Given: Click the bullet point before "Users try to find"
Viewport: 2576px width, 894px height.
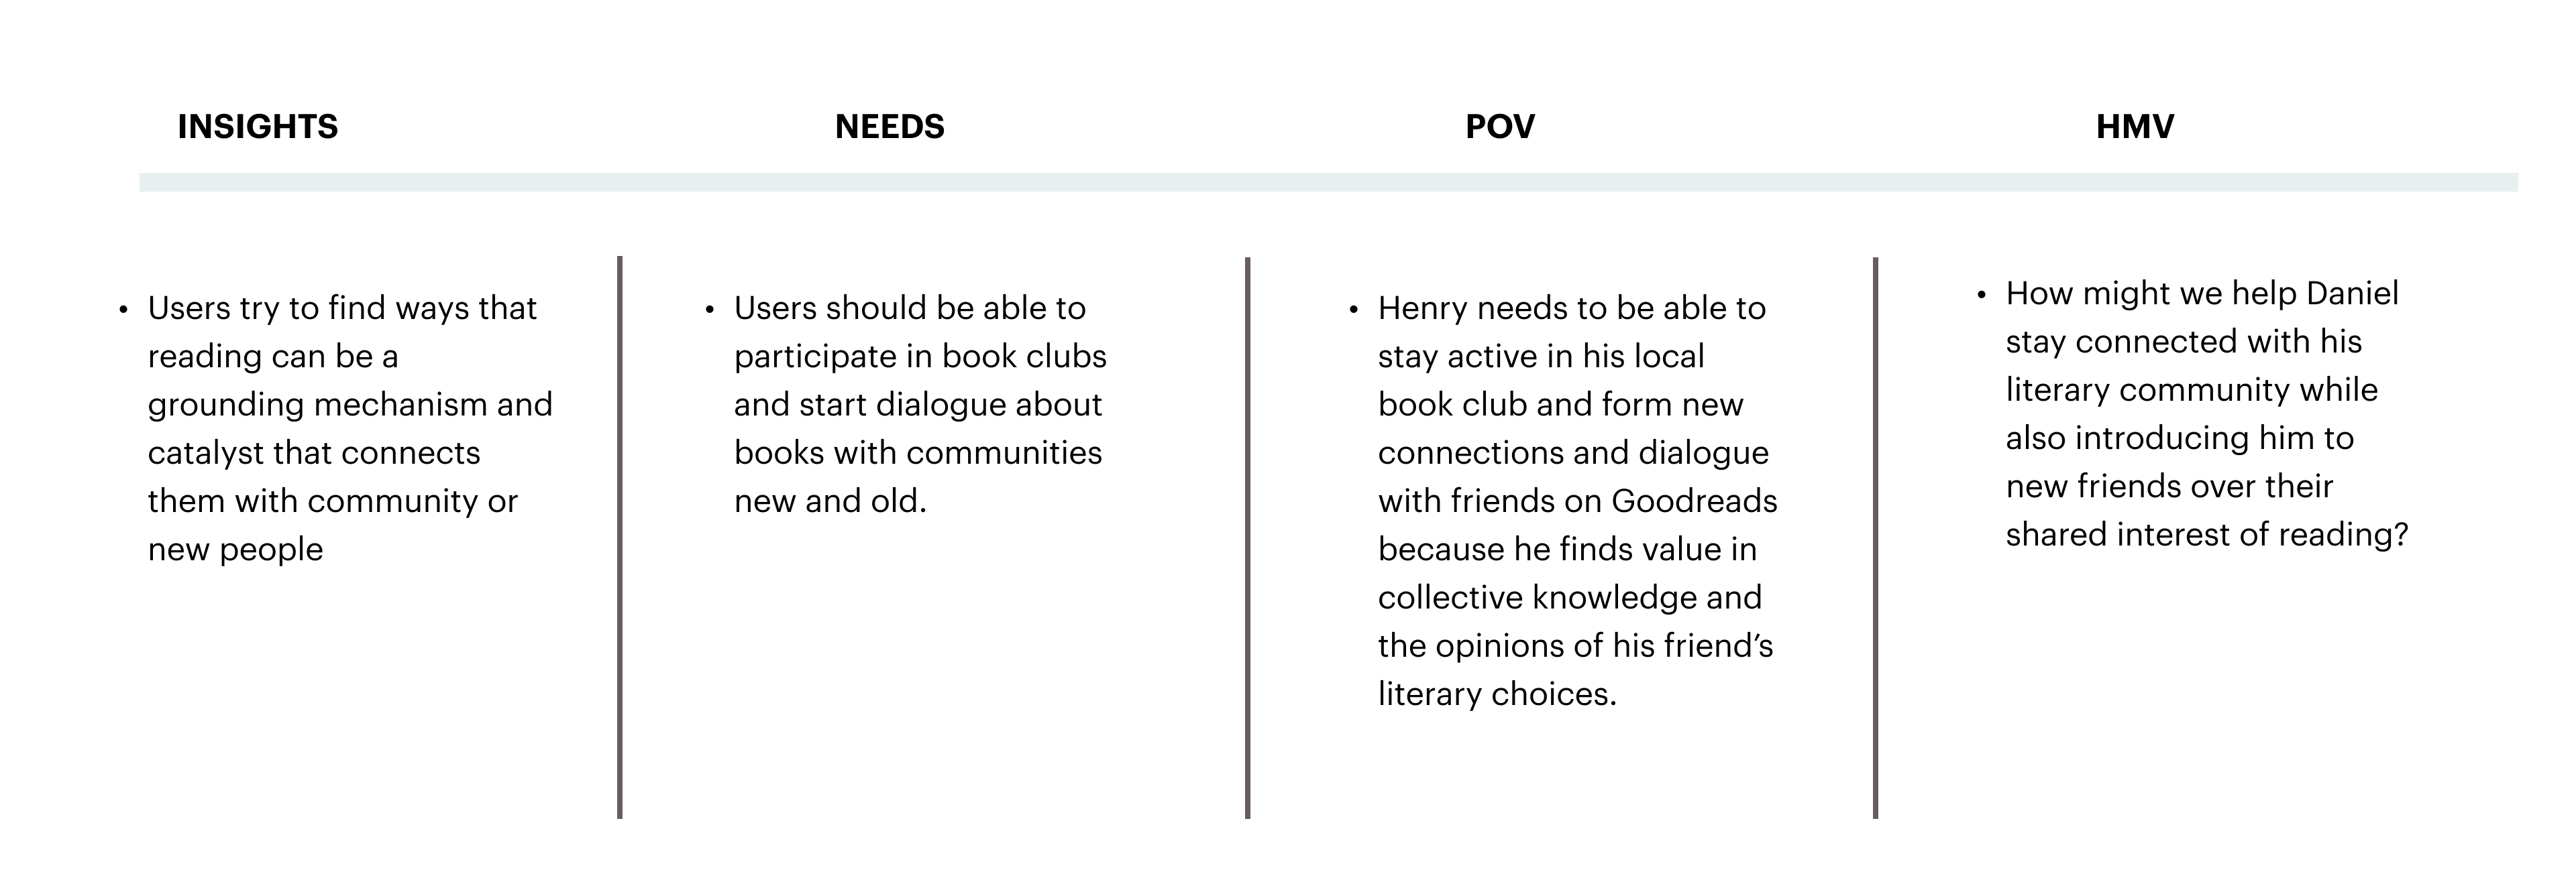Looking at the screenshot, I should point(124,310).
